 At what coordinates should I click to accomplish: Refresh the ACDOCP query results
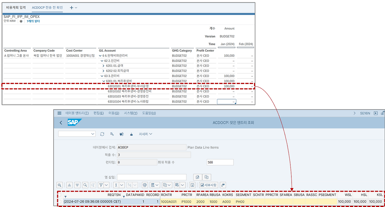click(102, 134)
